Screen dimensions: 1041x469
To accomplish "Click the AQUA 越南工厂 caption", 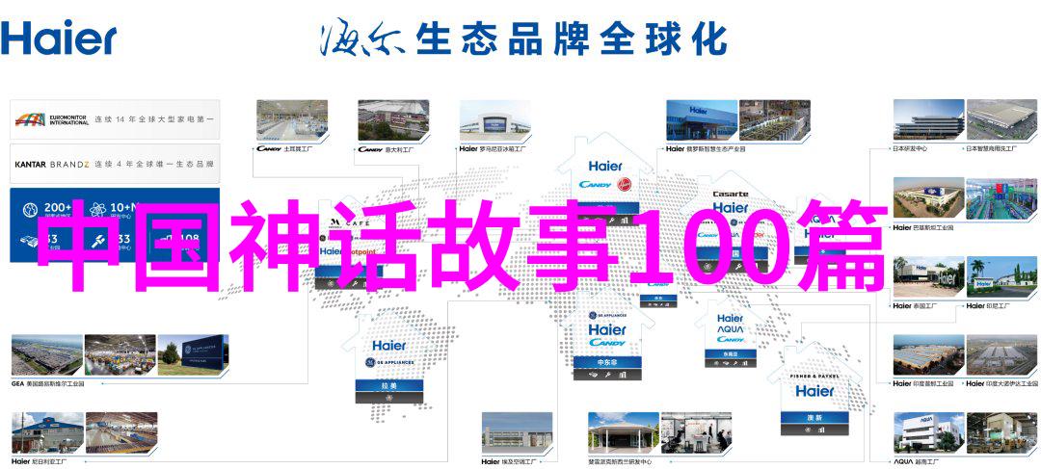I will click(915, 461).
